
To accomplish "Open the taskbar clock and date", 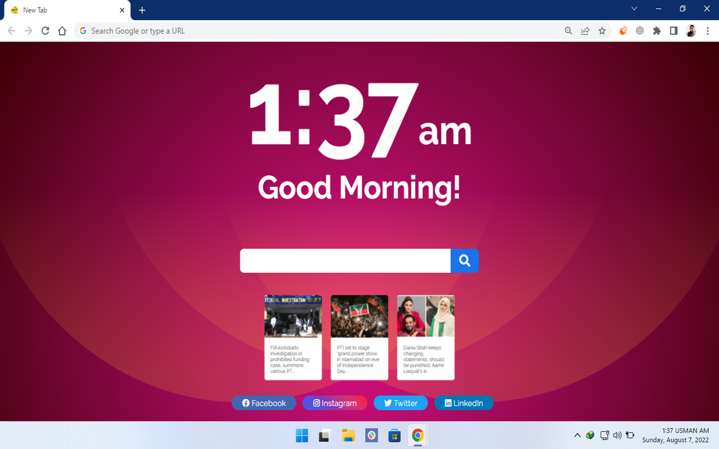I will pyautogui.click(x=676, y=436).
